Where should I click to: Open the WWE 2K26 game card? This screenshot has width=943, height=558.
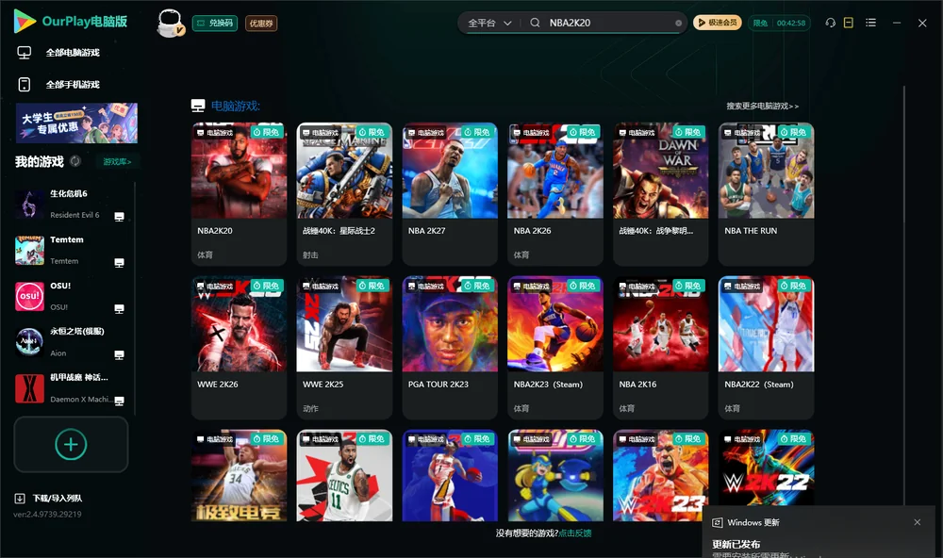239,348
